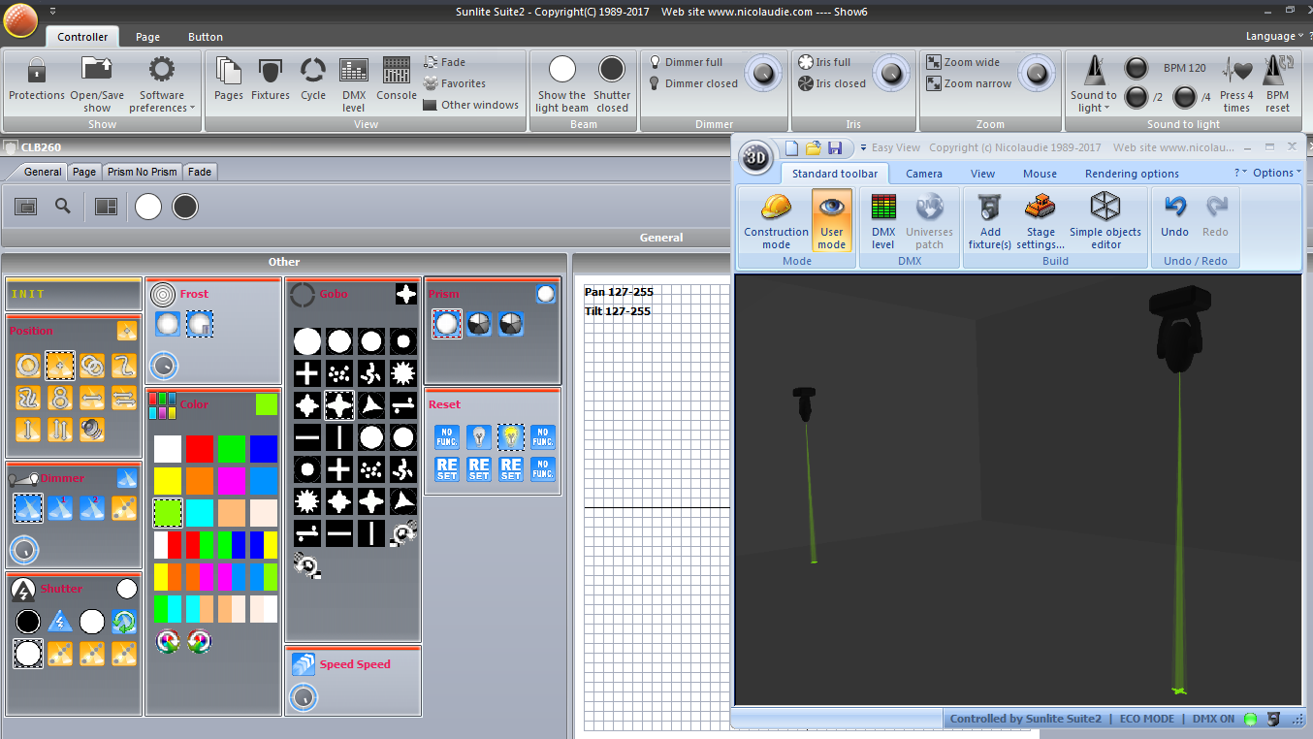
Task: Click the Iris knob in the ribbon
Action: tap(891, 72)
